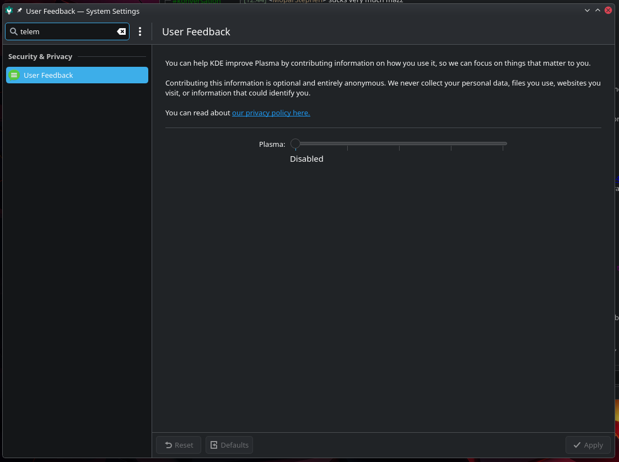Click the Disabled slider status label
619x462 pixels.
(x=306, y=159)
